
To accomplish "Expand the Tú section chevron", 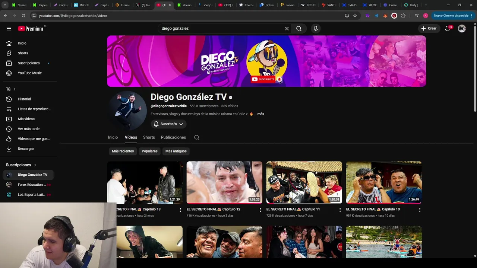I will 15,89.
